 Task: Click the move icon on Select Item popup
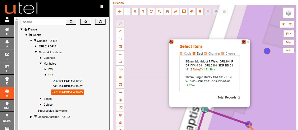(243, 42)
